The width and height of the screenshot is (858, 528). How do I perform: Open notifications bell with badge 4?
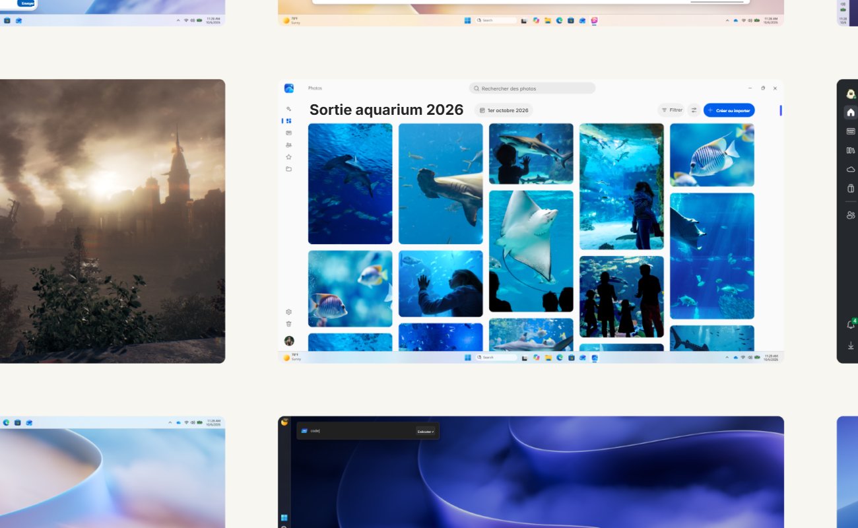(x=851, y=324)
